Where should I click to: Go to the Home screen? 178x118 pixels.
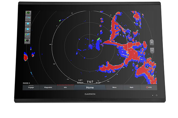[90, 88]
